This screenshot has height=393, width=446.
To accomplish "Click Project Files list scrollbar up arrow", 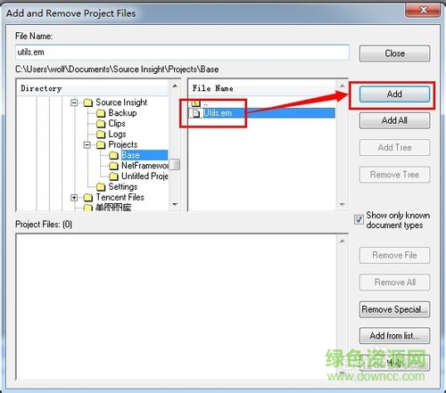I will click(343, 241).
